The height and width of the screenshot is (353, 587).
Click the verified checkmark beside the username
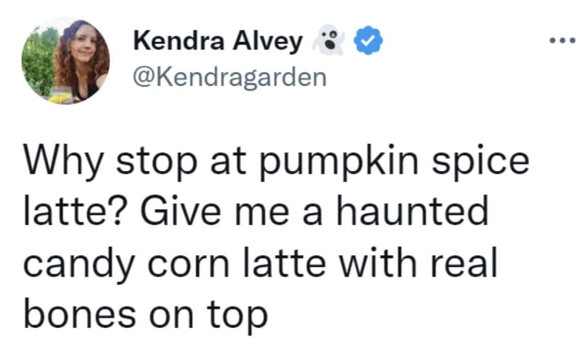tap(368, 39)
